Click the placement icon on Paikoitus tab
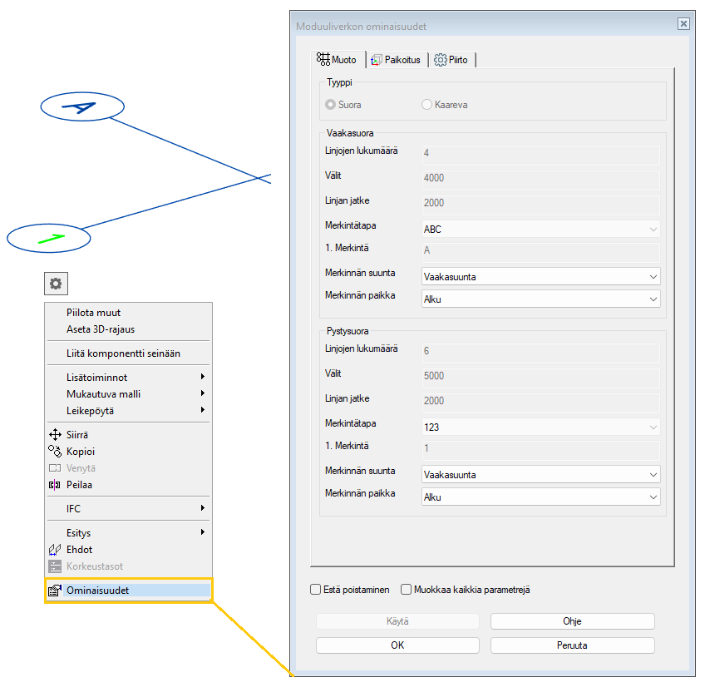Screen dimensions: 705x687 [377, 60]
